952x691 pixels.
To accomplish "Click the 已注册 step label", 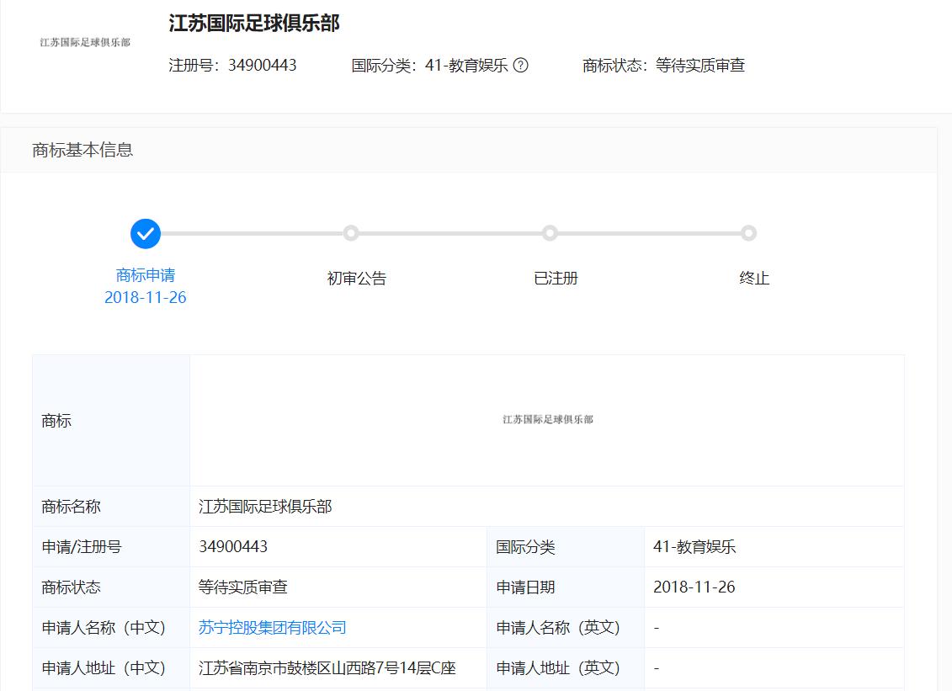I will click(x=556, y=279).
